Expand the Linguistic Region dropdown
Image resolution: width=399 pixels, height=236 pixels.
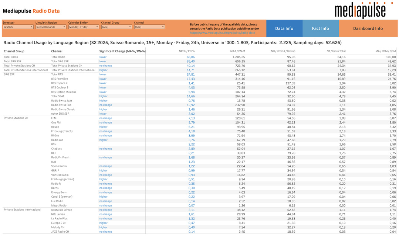pyautogui.click(x=51, y=27)
